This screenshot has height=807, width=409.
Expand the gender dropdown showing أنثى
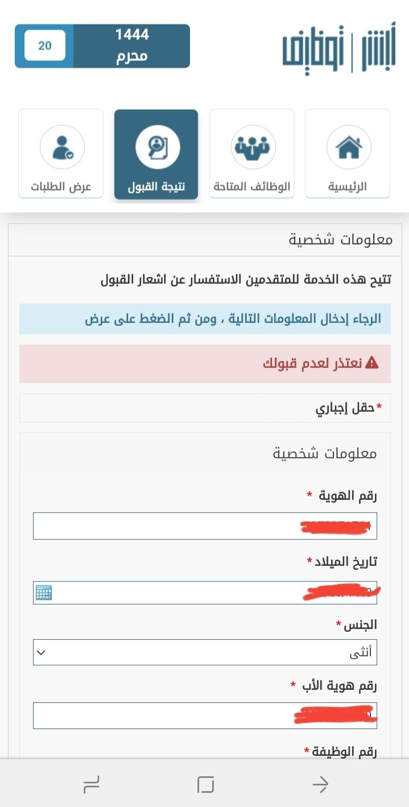205,652
